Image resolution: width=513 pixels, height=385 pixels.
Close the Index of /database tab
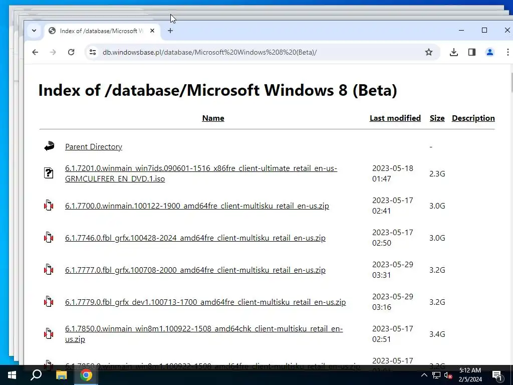(152, 31)
